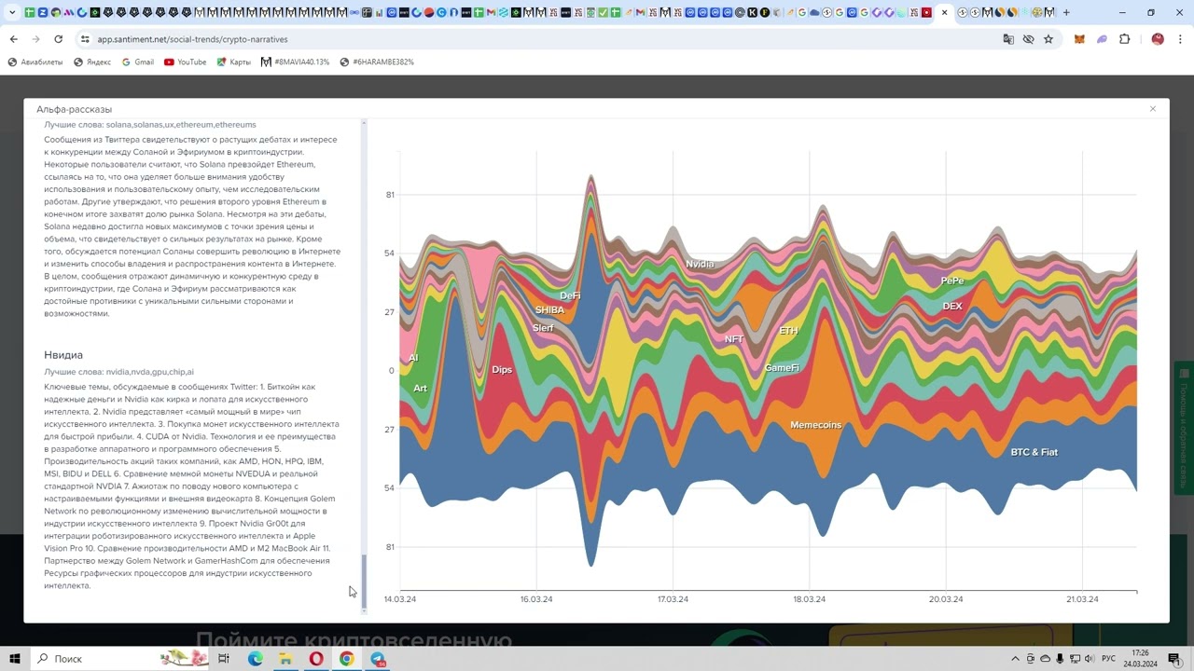
Task: Open the MetaMask fox extension
Action: [1079, 39]
